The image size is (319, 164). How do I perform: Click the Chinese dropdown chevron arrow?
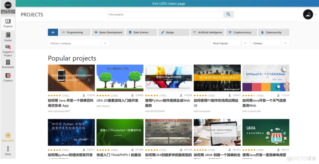(285, 43)
